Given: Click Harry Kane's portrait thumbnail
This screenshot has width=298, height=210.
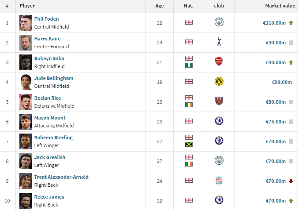Looking at the screenshot, I should (26, 43).
